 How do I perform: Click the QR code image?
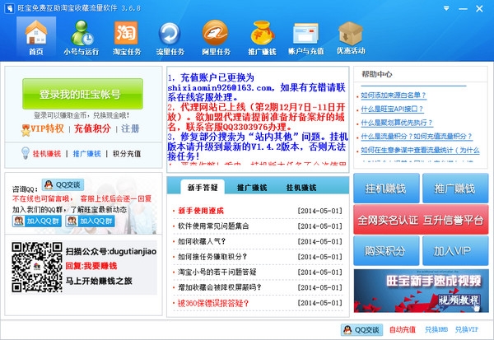(37, 268)
